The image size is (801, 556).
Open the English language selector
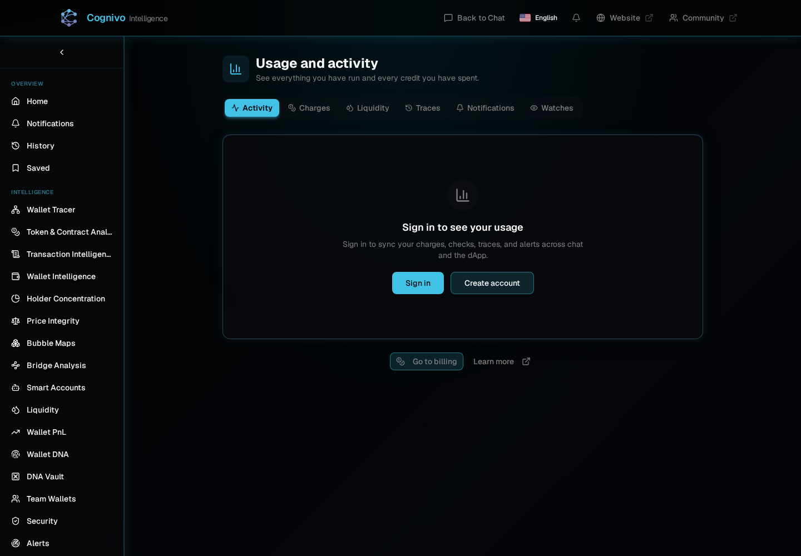[x=538, y=18]
